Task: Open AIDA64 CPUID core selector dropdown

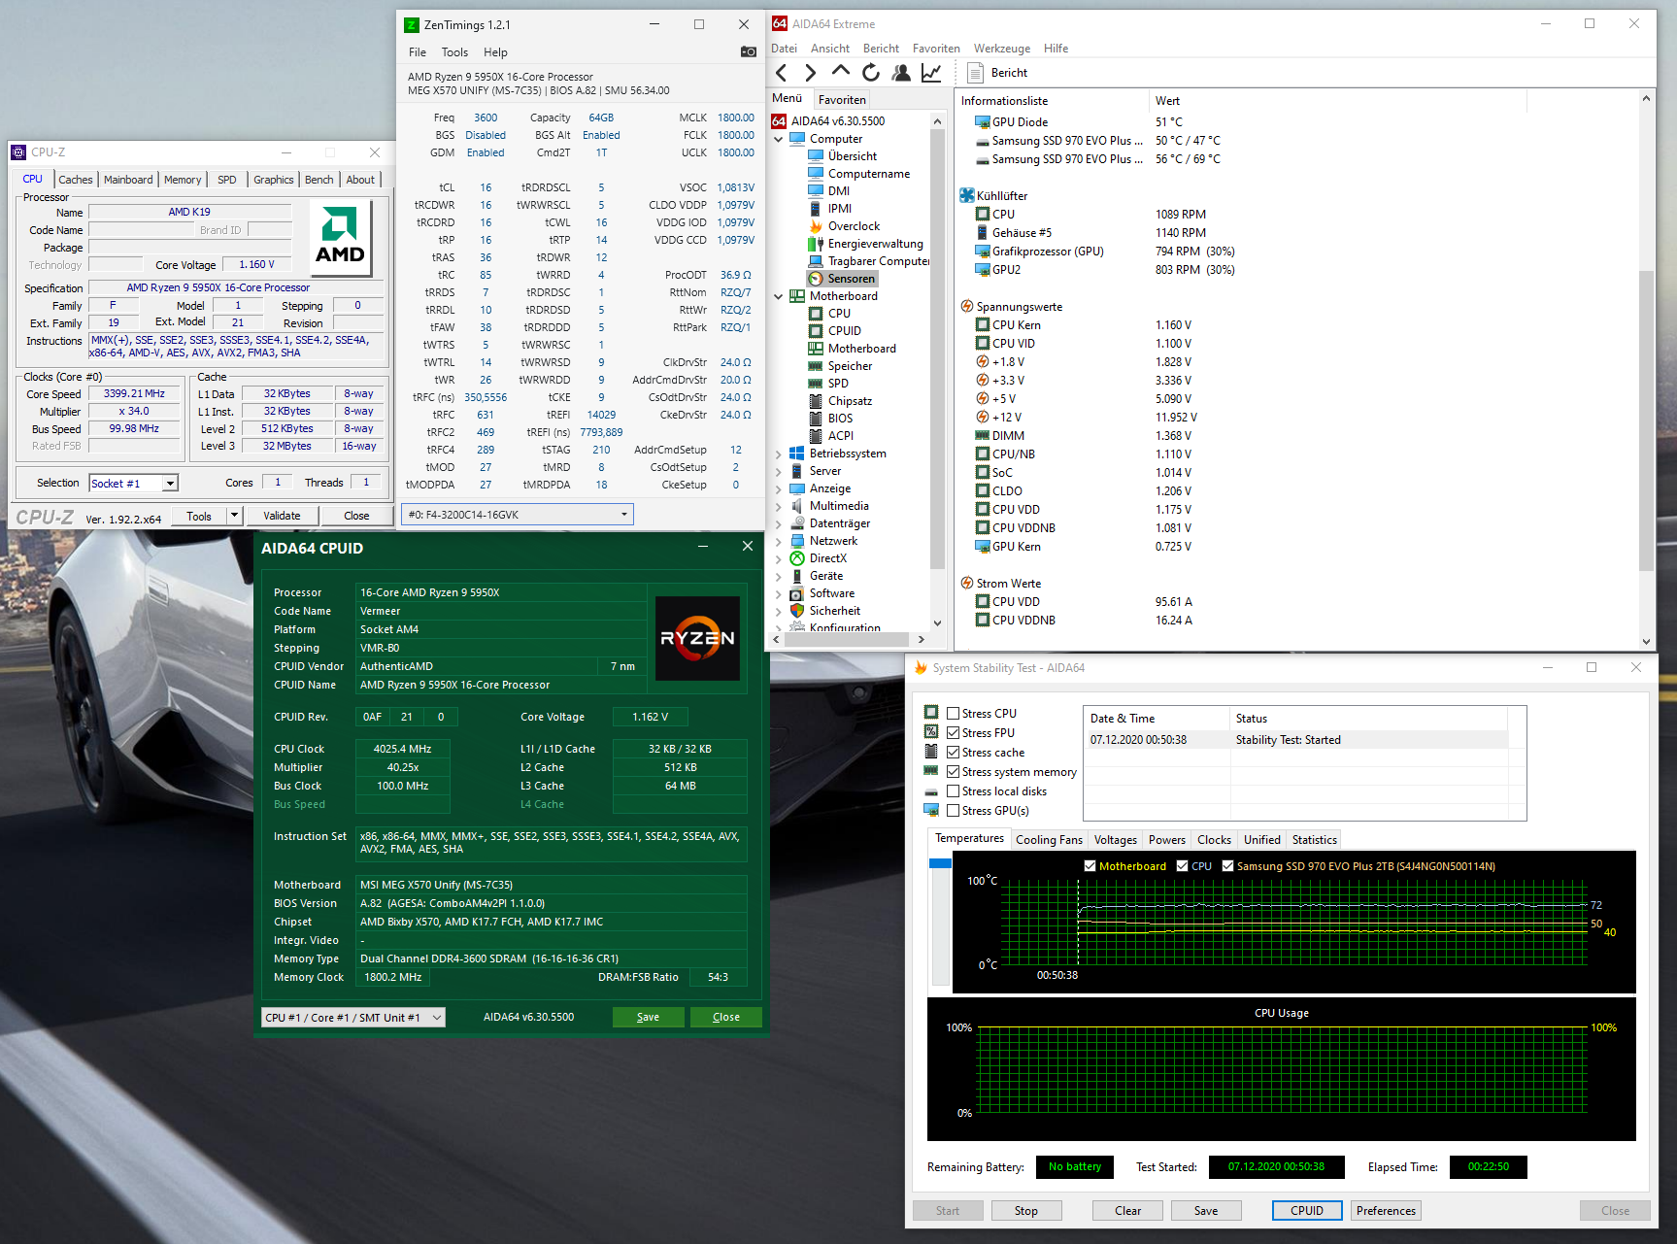Action: click(353, 1017)
